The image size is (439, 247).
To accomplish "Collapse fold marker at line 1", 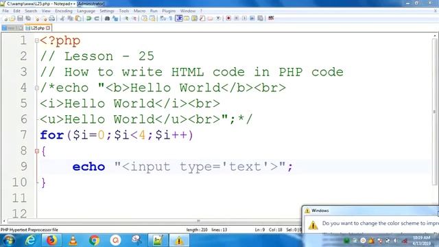I will [36, 40].
